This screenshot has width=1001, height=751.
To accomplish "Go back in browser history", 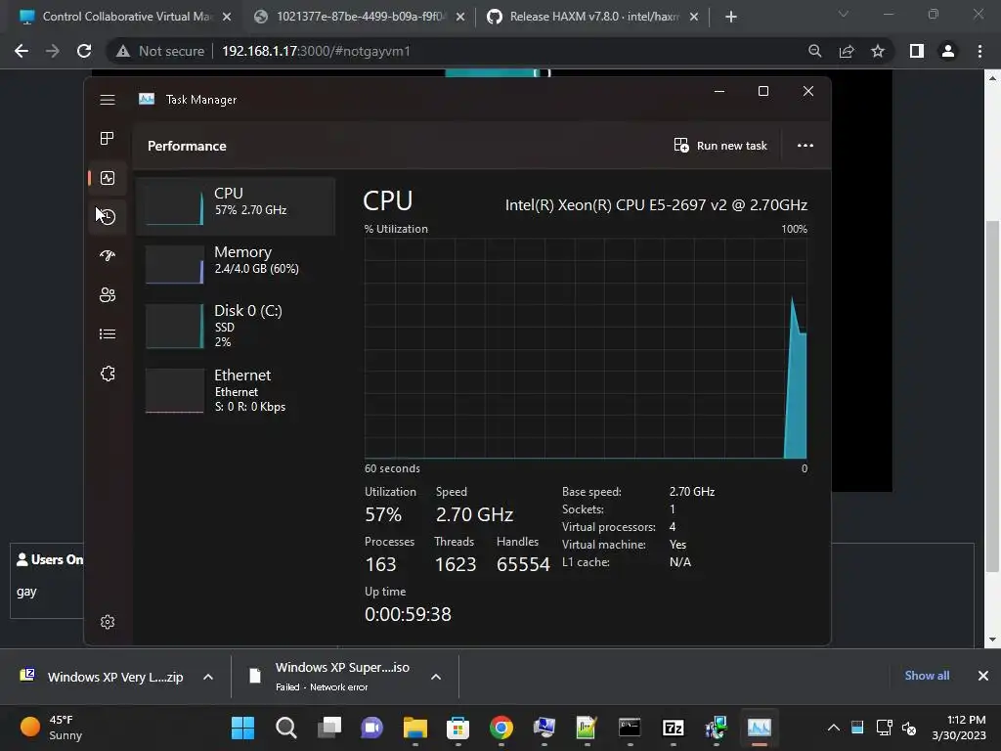I will [22, 51].
